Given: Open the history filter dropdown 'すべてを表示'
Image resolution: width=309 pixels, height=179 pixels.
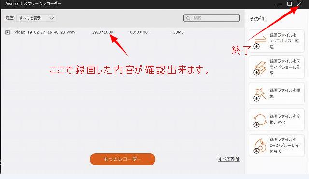Looking at the screenshot, I should coord(36,18).
